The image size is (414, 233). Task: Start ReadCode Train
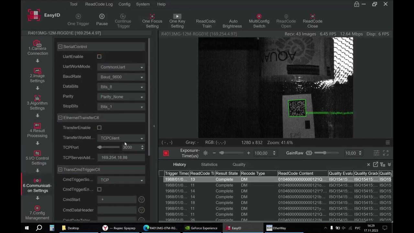pyautogui.click(x=206, y=23)
